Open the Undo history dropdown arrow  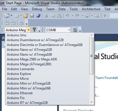click(x=73, y=16)
